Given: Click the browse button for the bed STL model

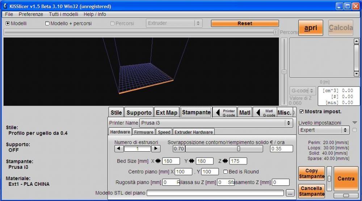Looking at the screenshot, I should [x=290, y=193].
